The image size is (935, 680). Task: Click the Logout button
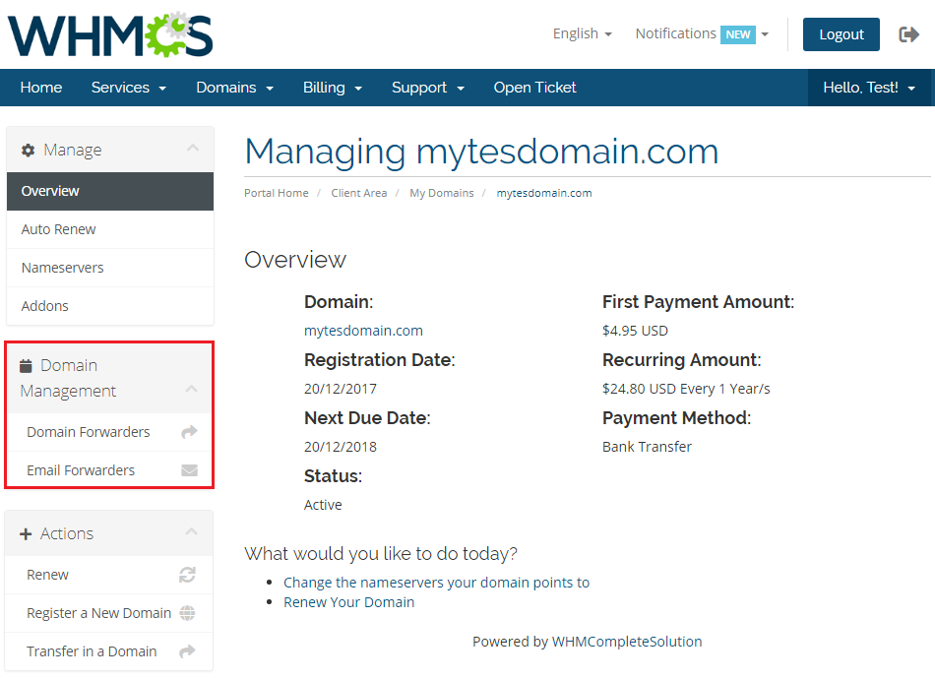click(841, 34)
